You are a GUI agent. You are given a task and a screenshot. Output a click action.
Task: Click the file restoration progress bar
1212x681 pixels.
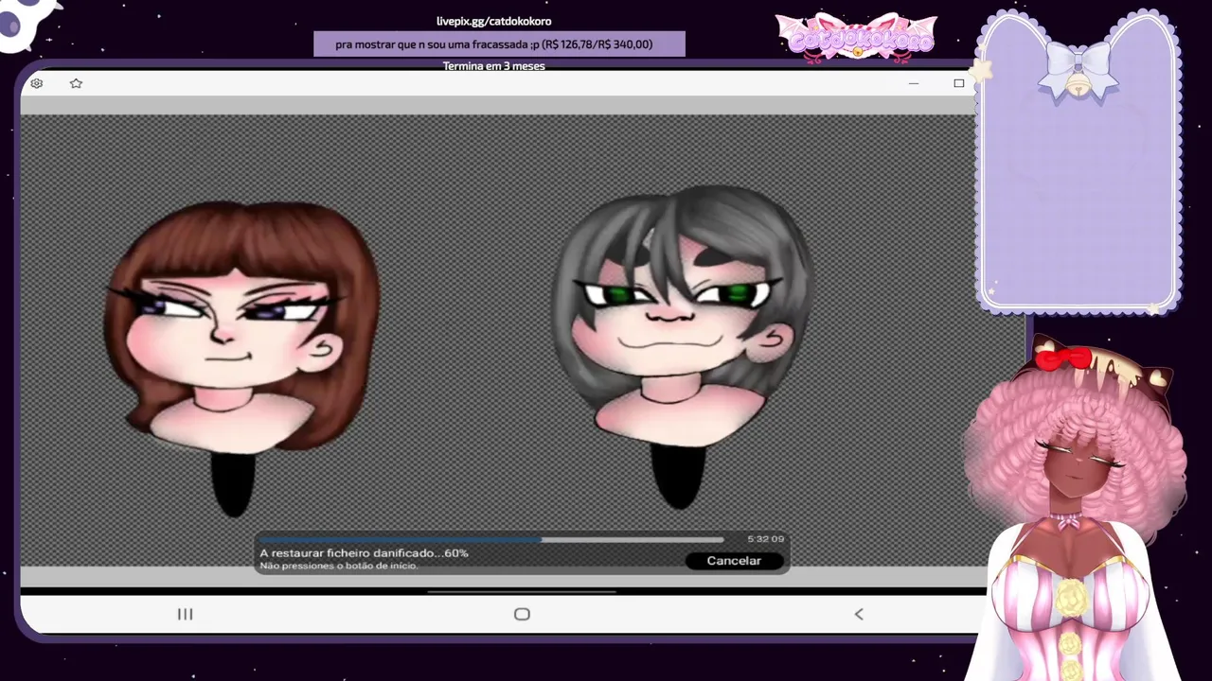tap(491, 540)
